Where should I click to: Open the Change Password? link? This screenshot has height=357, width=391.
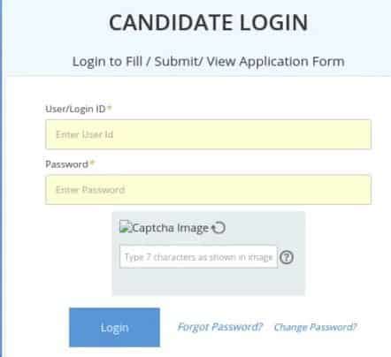point(315,327)
